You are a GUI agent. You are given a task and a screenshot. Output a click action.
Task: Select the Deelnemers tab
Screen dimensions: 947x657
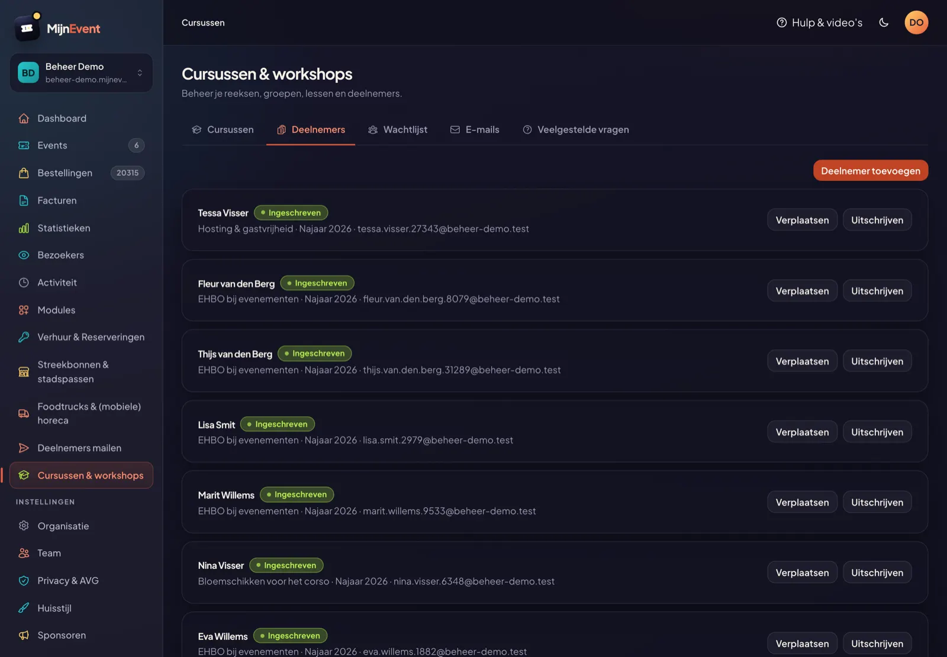coord(311,130)
